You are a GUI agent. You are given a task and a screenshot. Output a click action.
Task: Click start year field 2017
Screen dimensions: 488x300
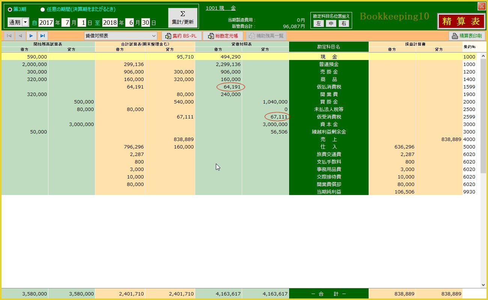tap(46, 22)
